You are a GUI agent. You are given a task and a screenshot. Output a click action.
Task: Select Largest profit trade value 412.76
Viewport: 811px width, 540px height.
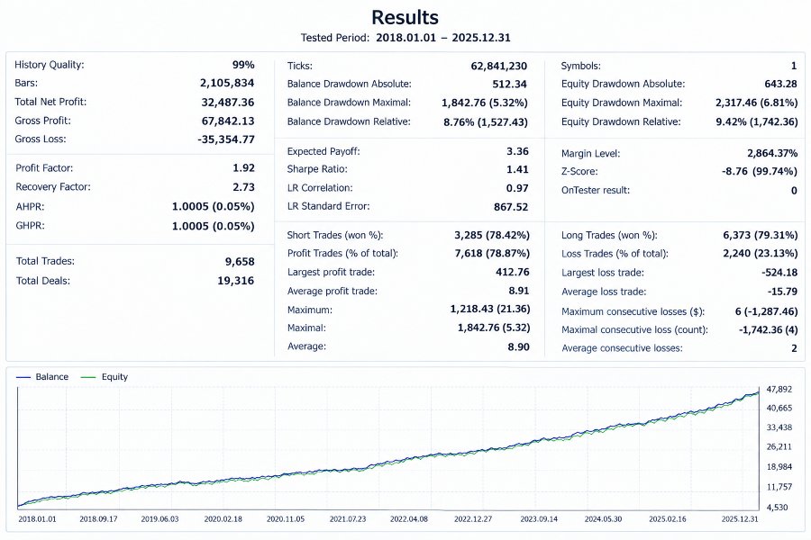pos(513,273)
